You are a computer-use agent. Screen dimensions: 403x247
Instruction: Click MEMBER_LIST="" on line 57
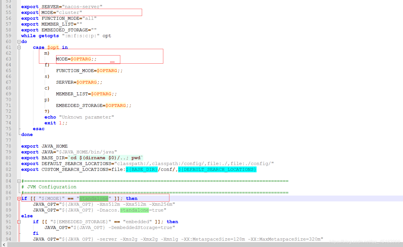pyautogui.click(x=62, y=24)
